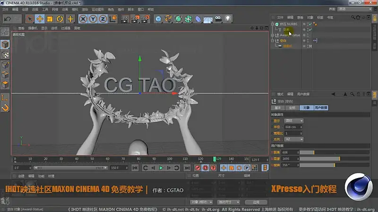The width and height of the screenshot is (378, 212).
Task: Switch to the 对象 attribute tab
Action: tap(306, 108)
